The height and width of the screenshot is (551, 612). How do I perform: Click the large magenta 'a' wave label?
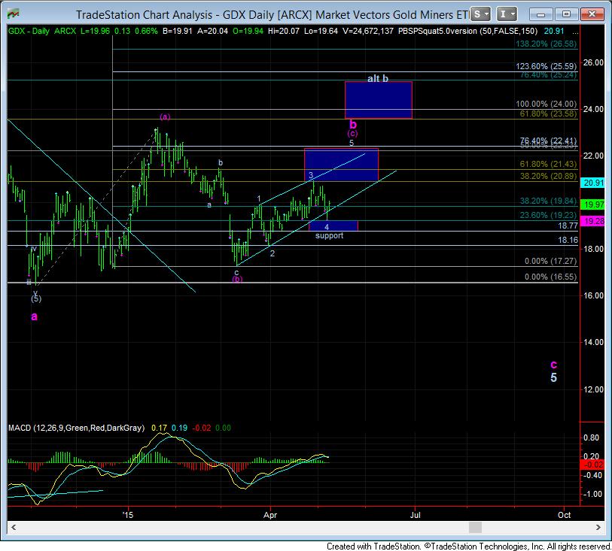pos(35,316)
